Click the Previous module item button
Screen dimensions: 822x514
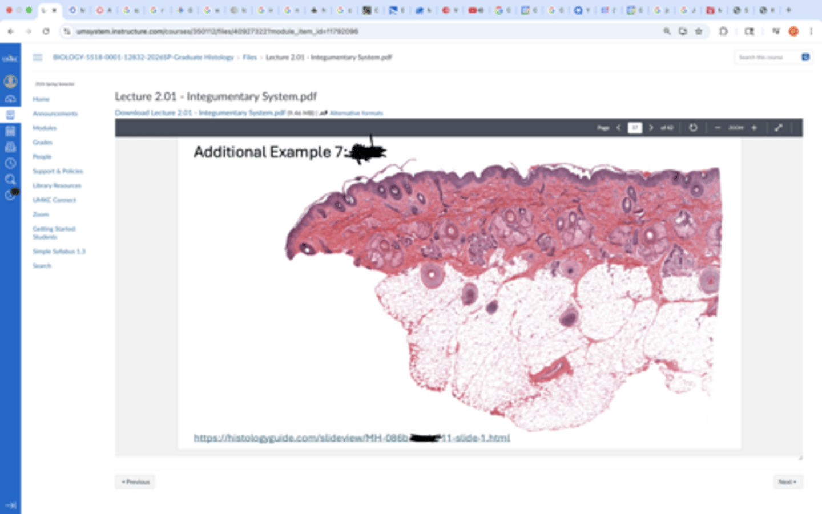click(x=135, y=482)
